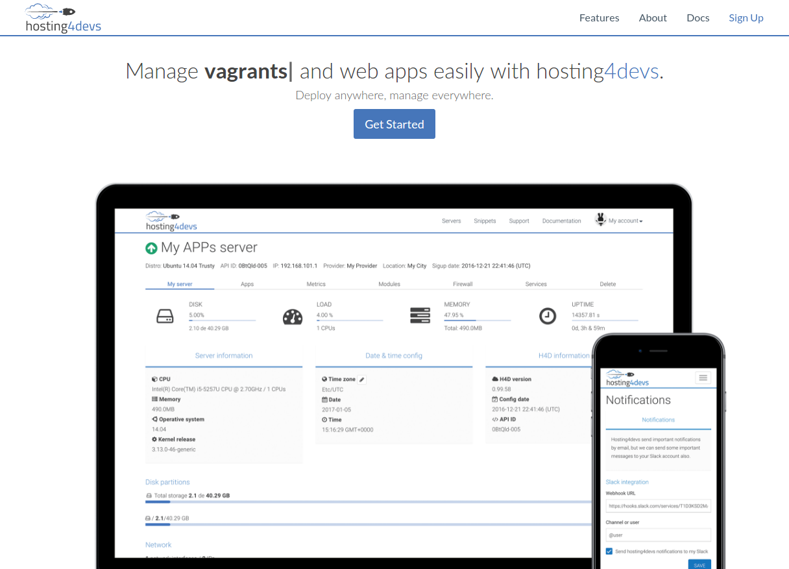The width and height of the screenshot is (789, 569).
Task: Click the 3.13.0-46-generic kernel value
Action: [x=174, y=450]
